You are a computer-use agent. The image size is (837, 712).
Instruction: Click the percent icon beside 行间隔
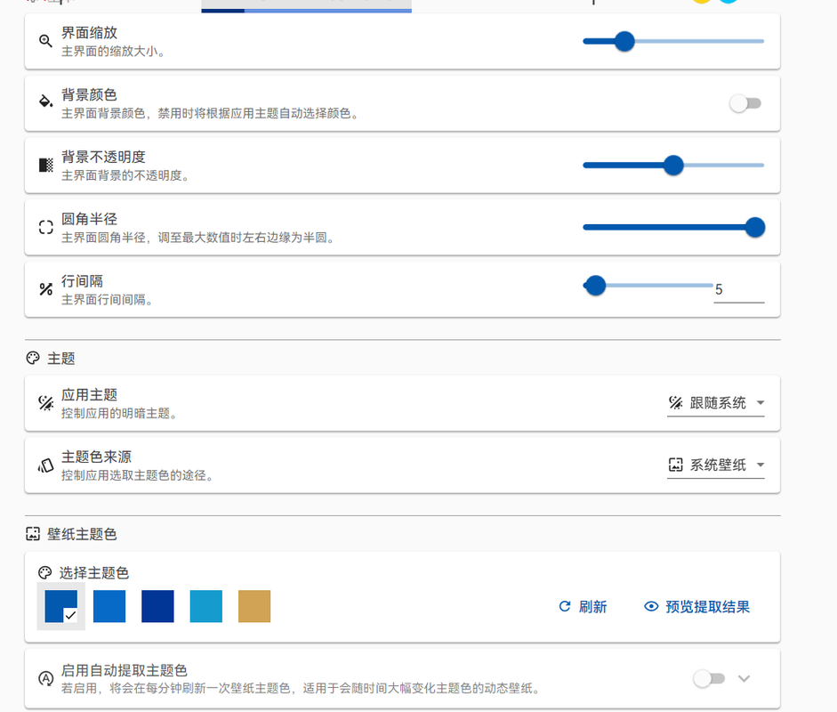tap(46, 289)
